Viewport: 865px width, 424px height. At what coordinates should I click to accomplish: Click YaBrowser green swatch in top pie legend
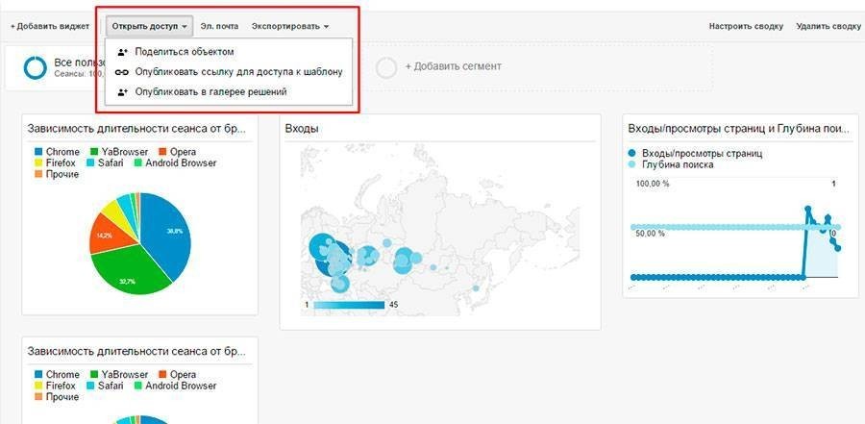(x=93, y=152)
